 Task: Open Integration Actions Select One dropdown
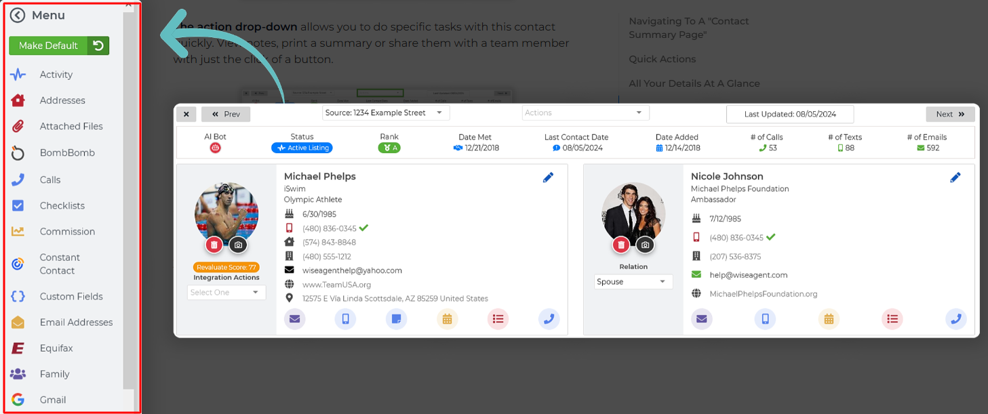coord(226,293)
